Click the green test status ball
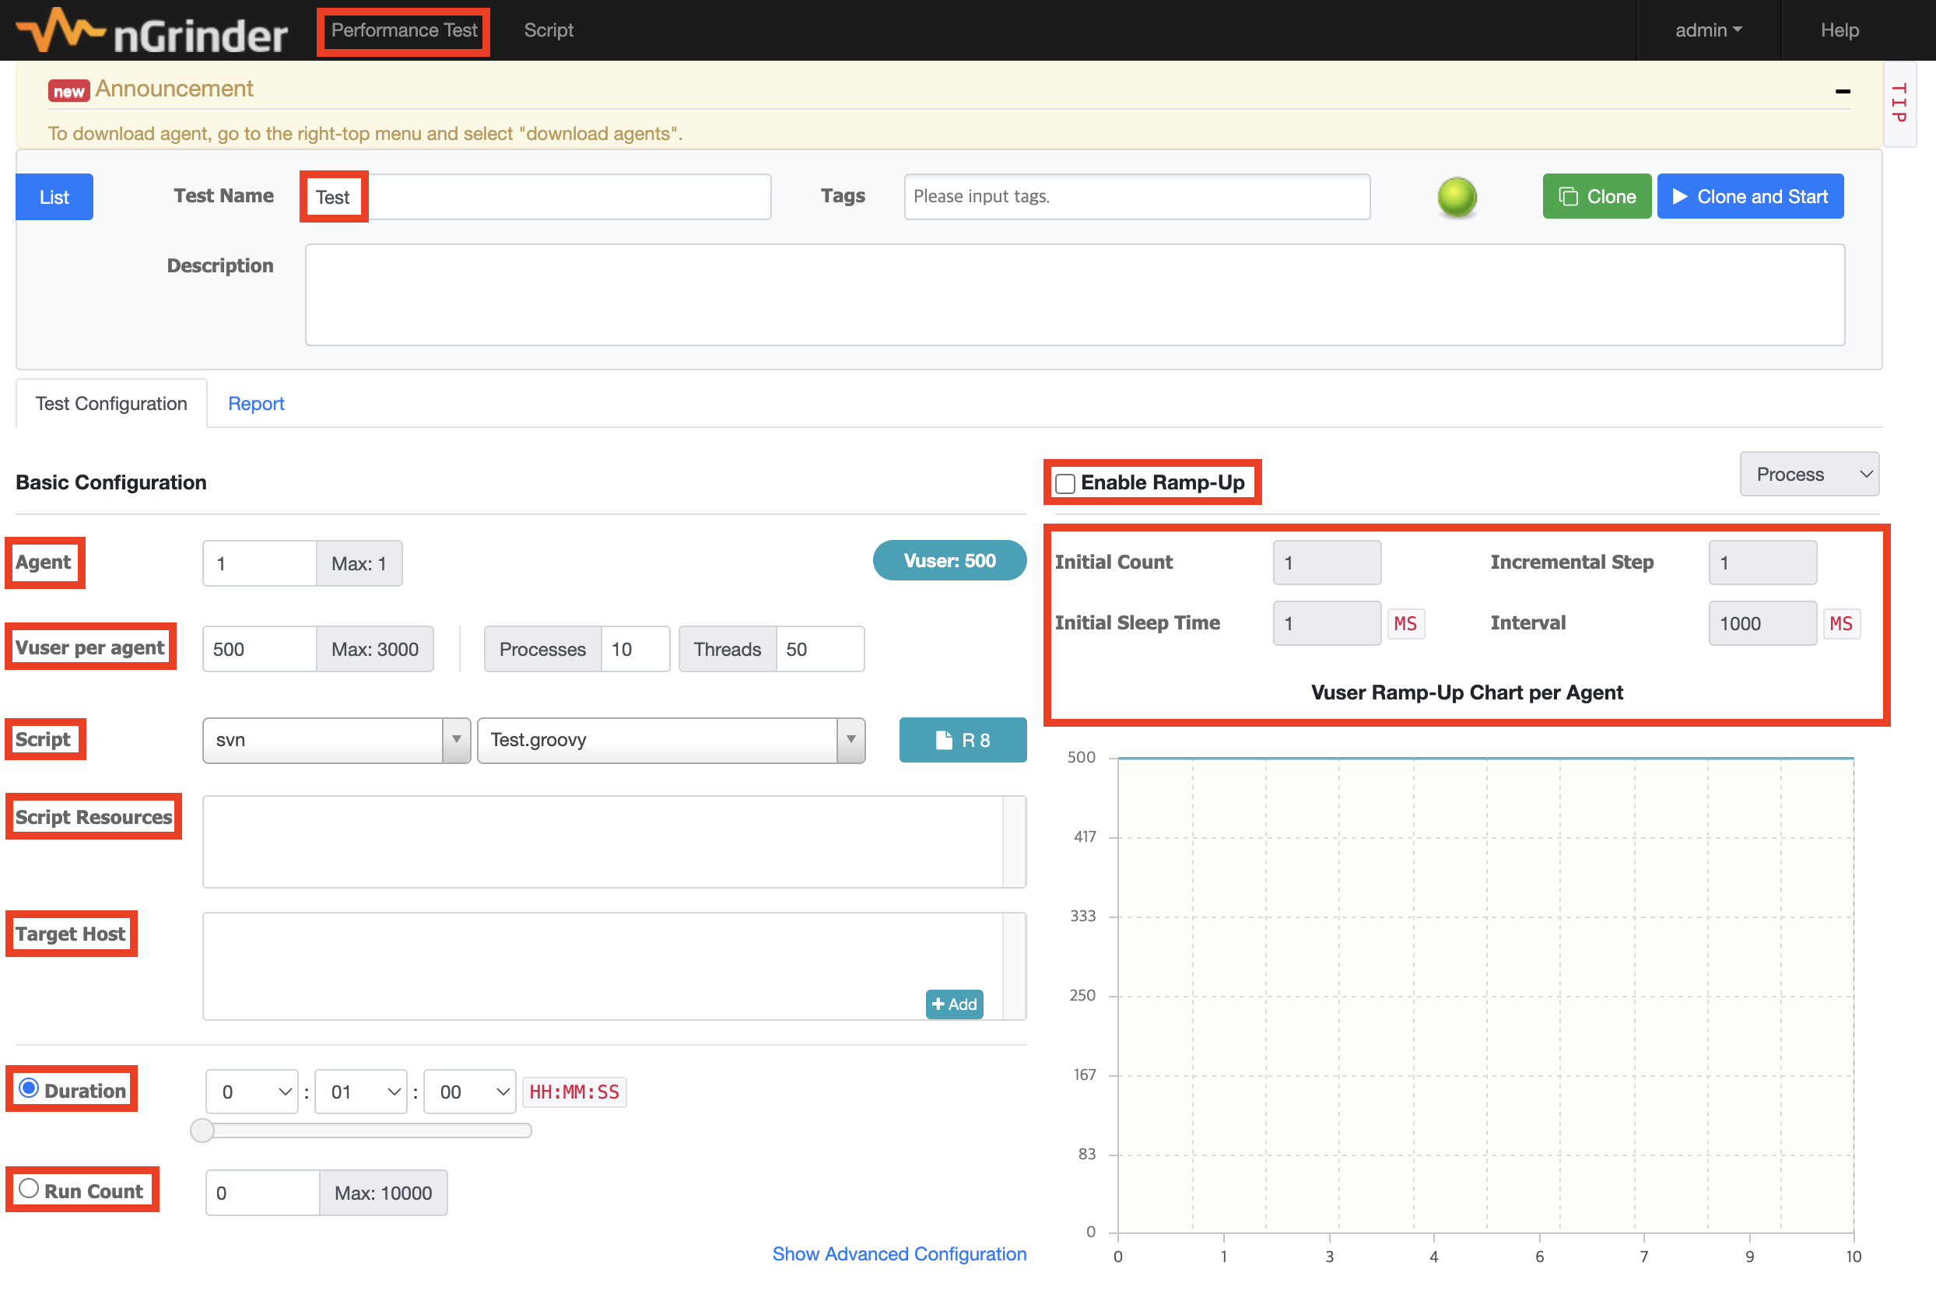Viewport: 1936px width, 1290px height. [x=1457, y=198]
